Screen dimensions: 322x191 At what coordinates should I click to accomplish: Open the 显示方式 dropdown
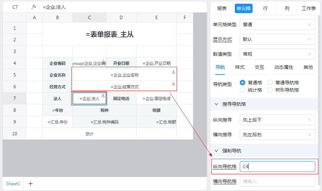(277, 39)
